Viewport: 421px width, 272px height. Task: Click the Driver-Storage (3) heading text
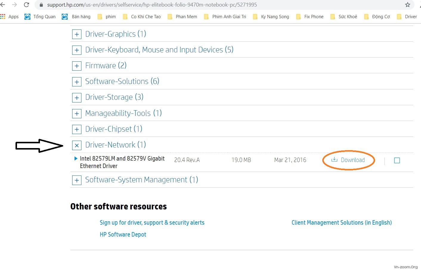point(114,97)
